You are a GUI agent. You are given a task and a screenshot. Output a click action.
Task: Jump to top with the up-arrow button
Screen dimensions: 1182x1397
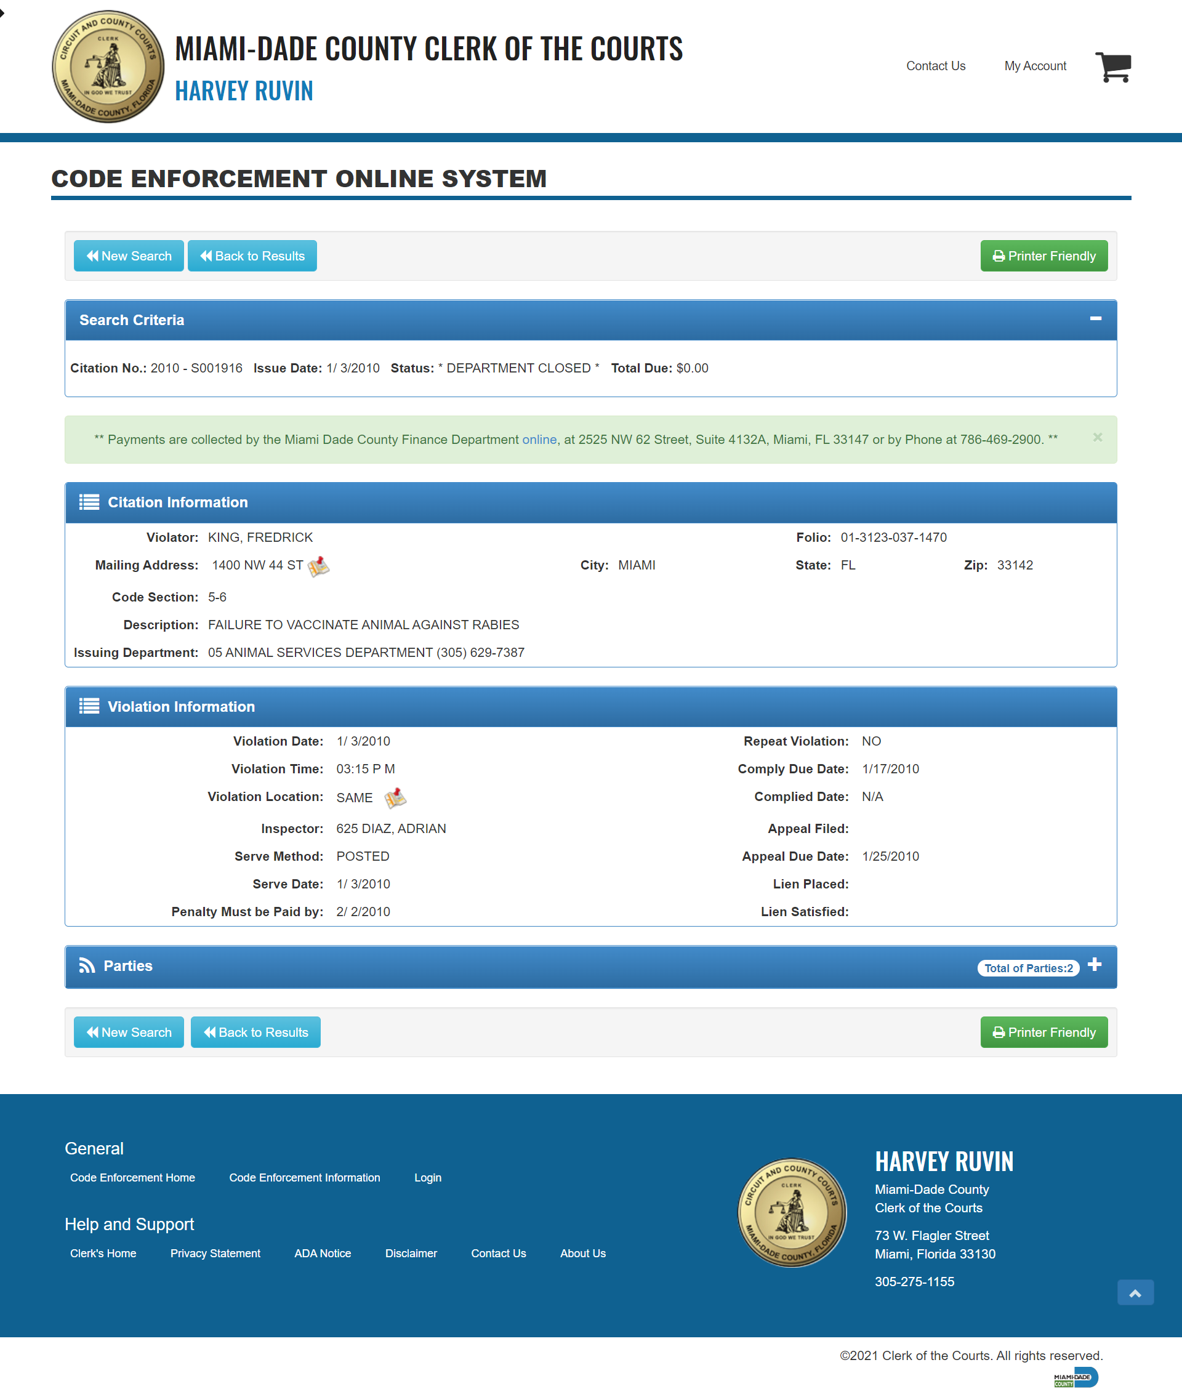coord(1135,1292)
